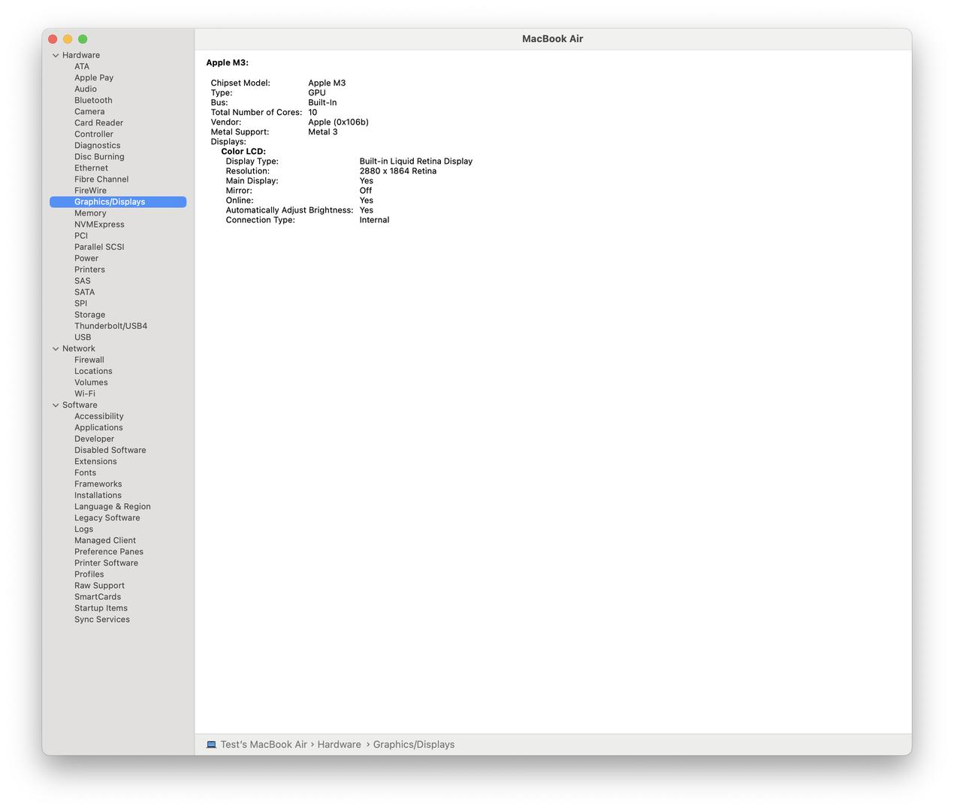Open Legacy Software information
The image size is (954, 811).
coord(107,517)
